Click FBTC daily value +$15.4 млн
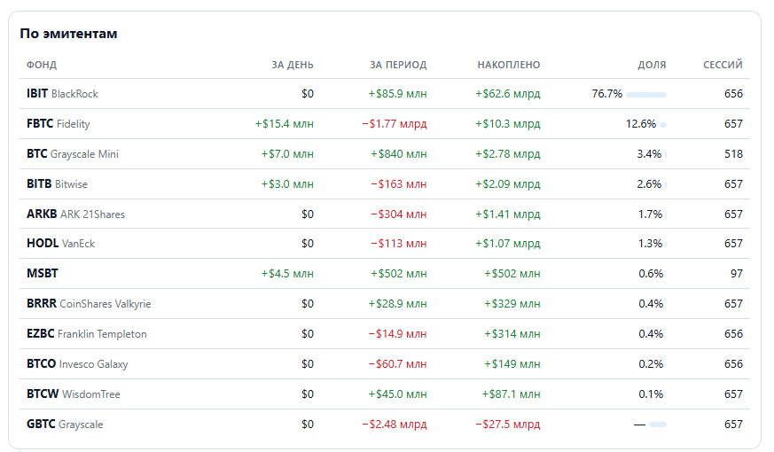 tap(284, 124)
